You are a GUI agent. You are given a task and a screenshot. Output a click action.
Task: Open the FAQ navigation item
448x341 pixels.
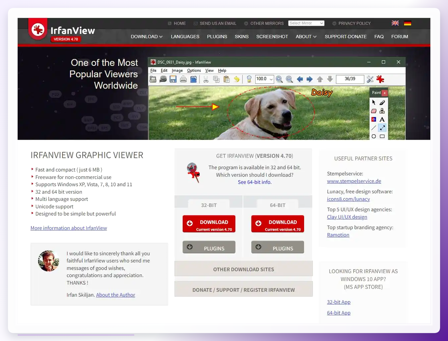pyautogui.click(x=379, y=37)
